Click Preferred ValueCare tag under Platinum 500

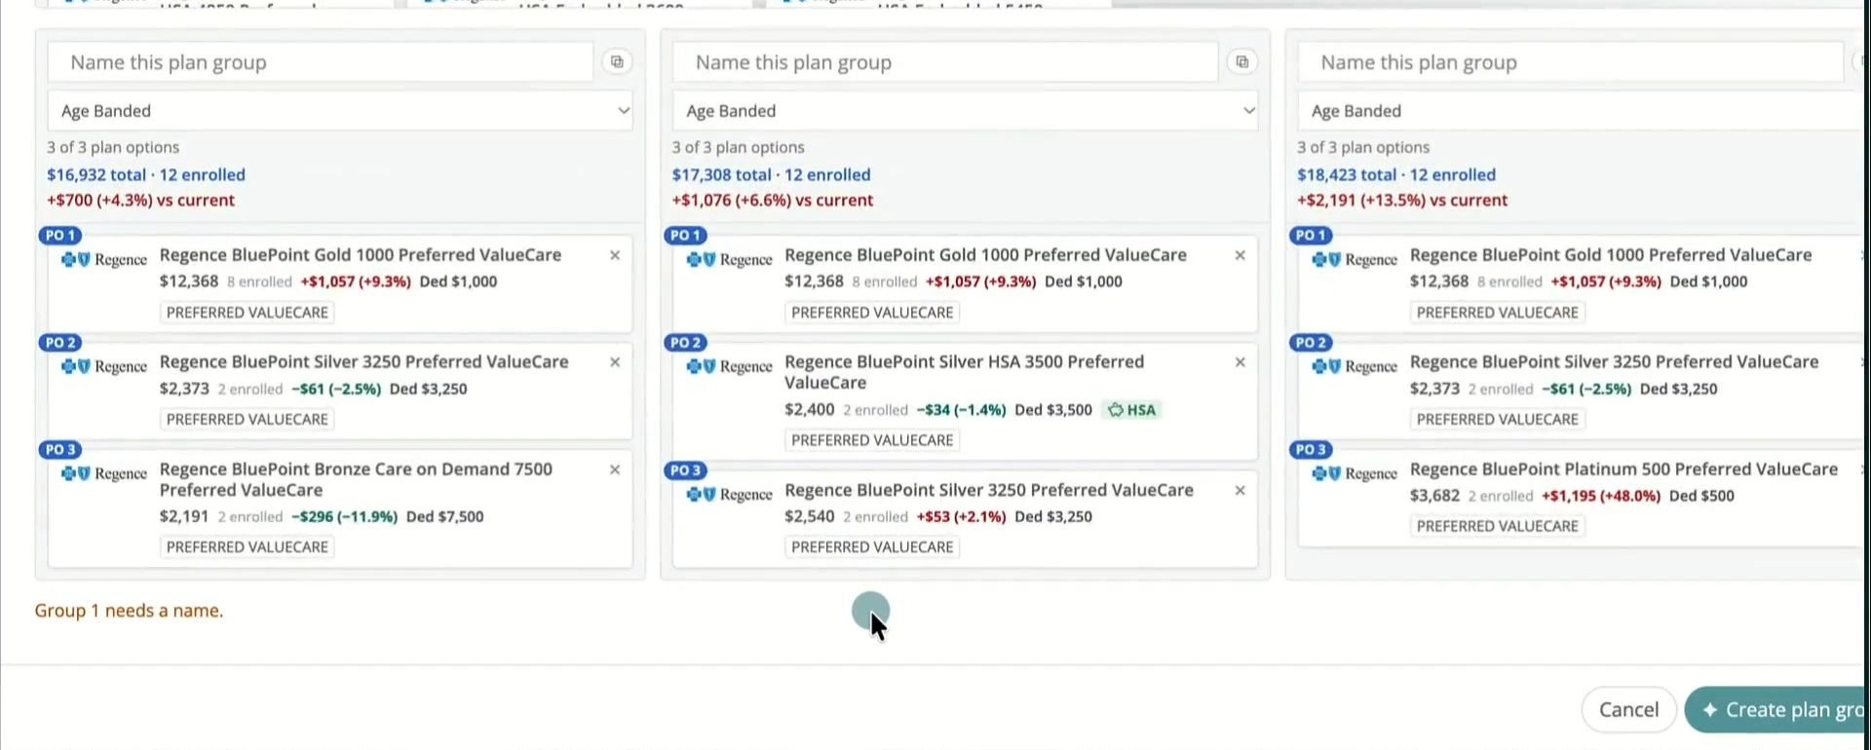(1497, 526)
